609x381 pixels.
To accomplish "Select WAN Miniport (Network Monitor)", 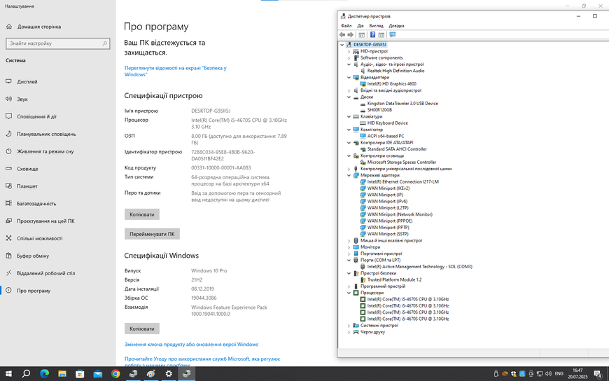I will click(400, 214).
